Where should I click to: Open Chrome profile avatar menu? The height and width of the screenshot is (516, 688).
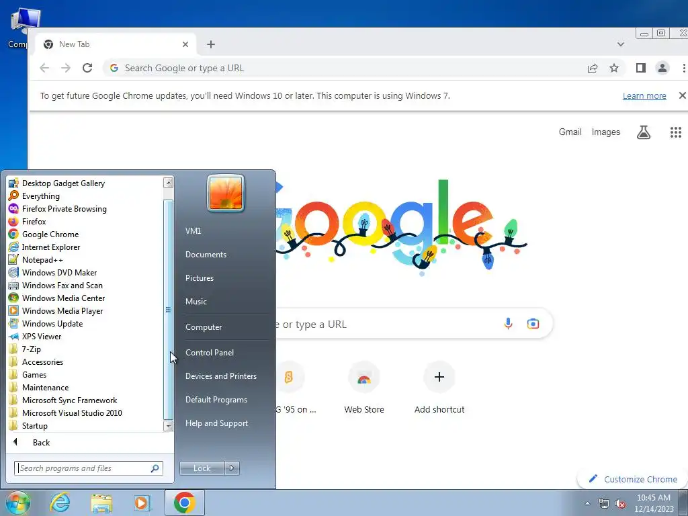(x=662, y=68)
